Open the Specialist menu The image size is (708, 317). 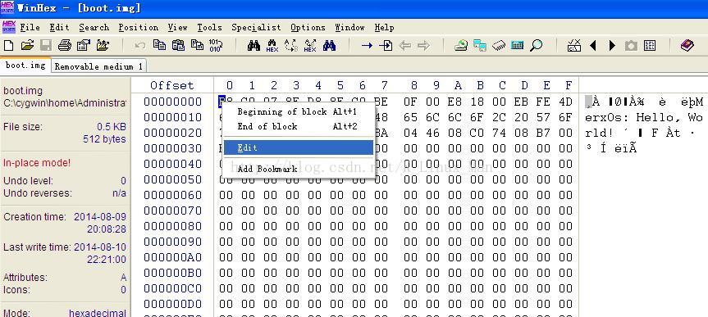pos(256,28)
